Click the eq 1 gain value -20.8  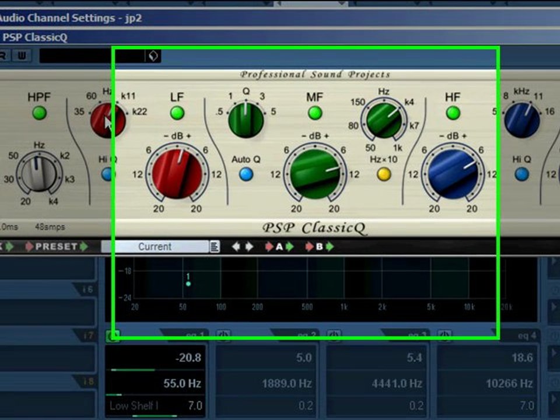[x=188, y=358]
